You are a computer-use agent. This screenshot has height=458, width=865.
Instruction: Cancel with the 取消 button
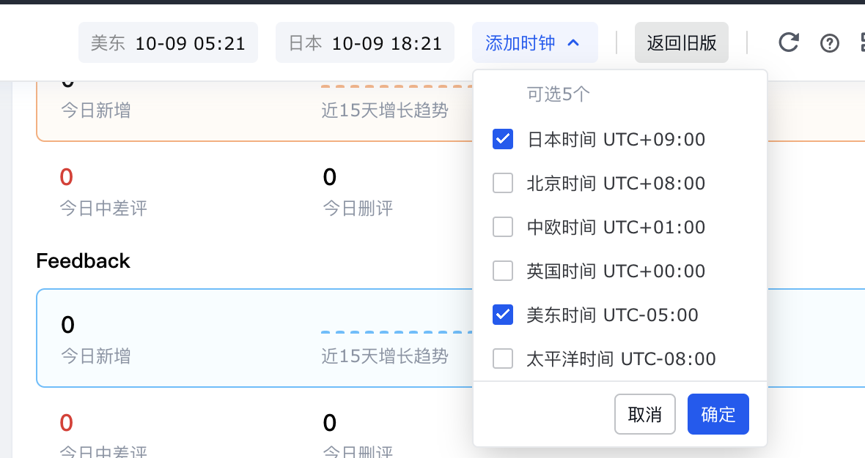[x=645, y=414]
